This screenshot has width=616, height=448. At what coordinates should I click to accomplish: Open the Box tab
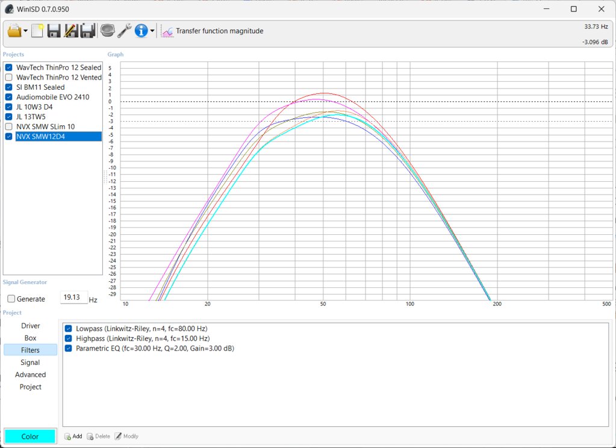point(30,338)
